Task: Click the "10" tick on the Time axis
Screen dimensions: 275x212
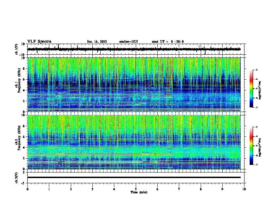Action: pos(244,189)
